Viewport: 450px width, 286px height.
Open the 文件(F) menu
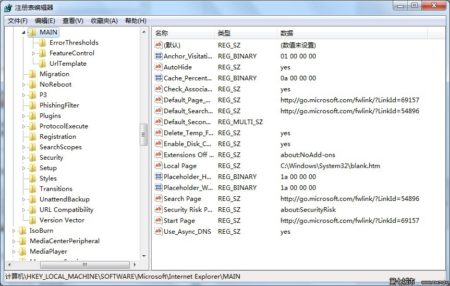[17, 20]
